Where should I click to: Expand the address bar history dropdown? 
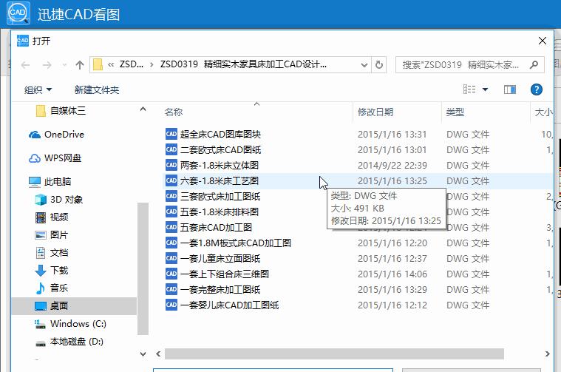click(364, 65)
